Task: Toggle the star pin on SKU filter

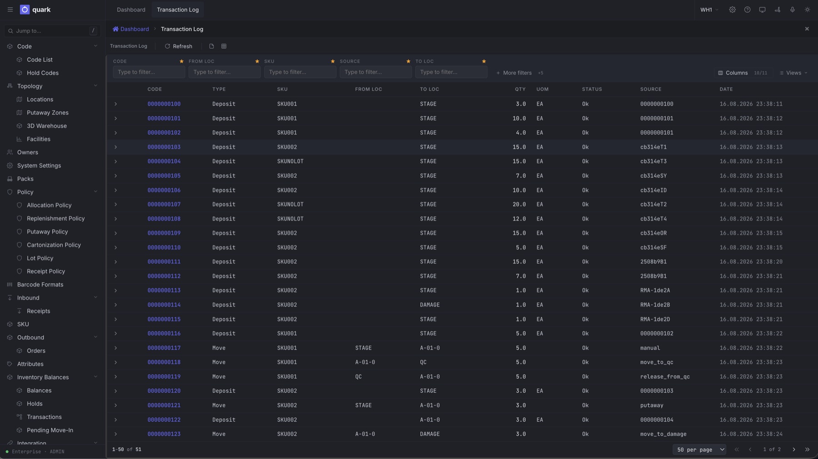Action: pyautogui.click(x=333, y=61)
